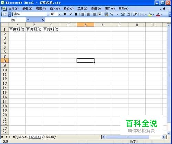Open the 视图 (View) menu
The height and width of the screenshot is (144, 172).
41,9
